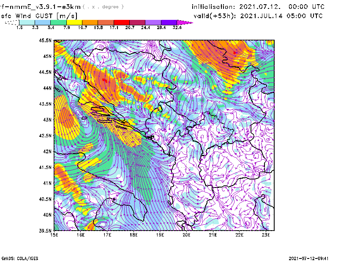
Task: Click the 43N latitude label
Action: [47, 120]
